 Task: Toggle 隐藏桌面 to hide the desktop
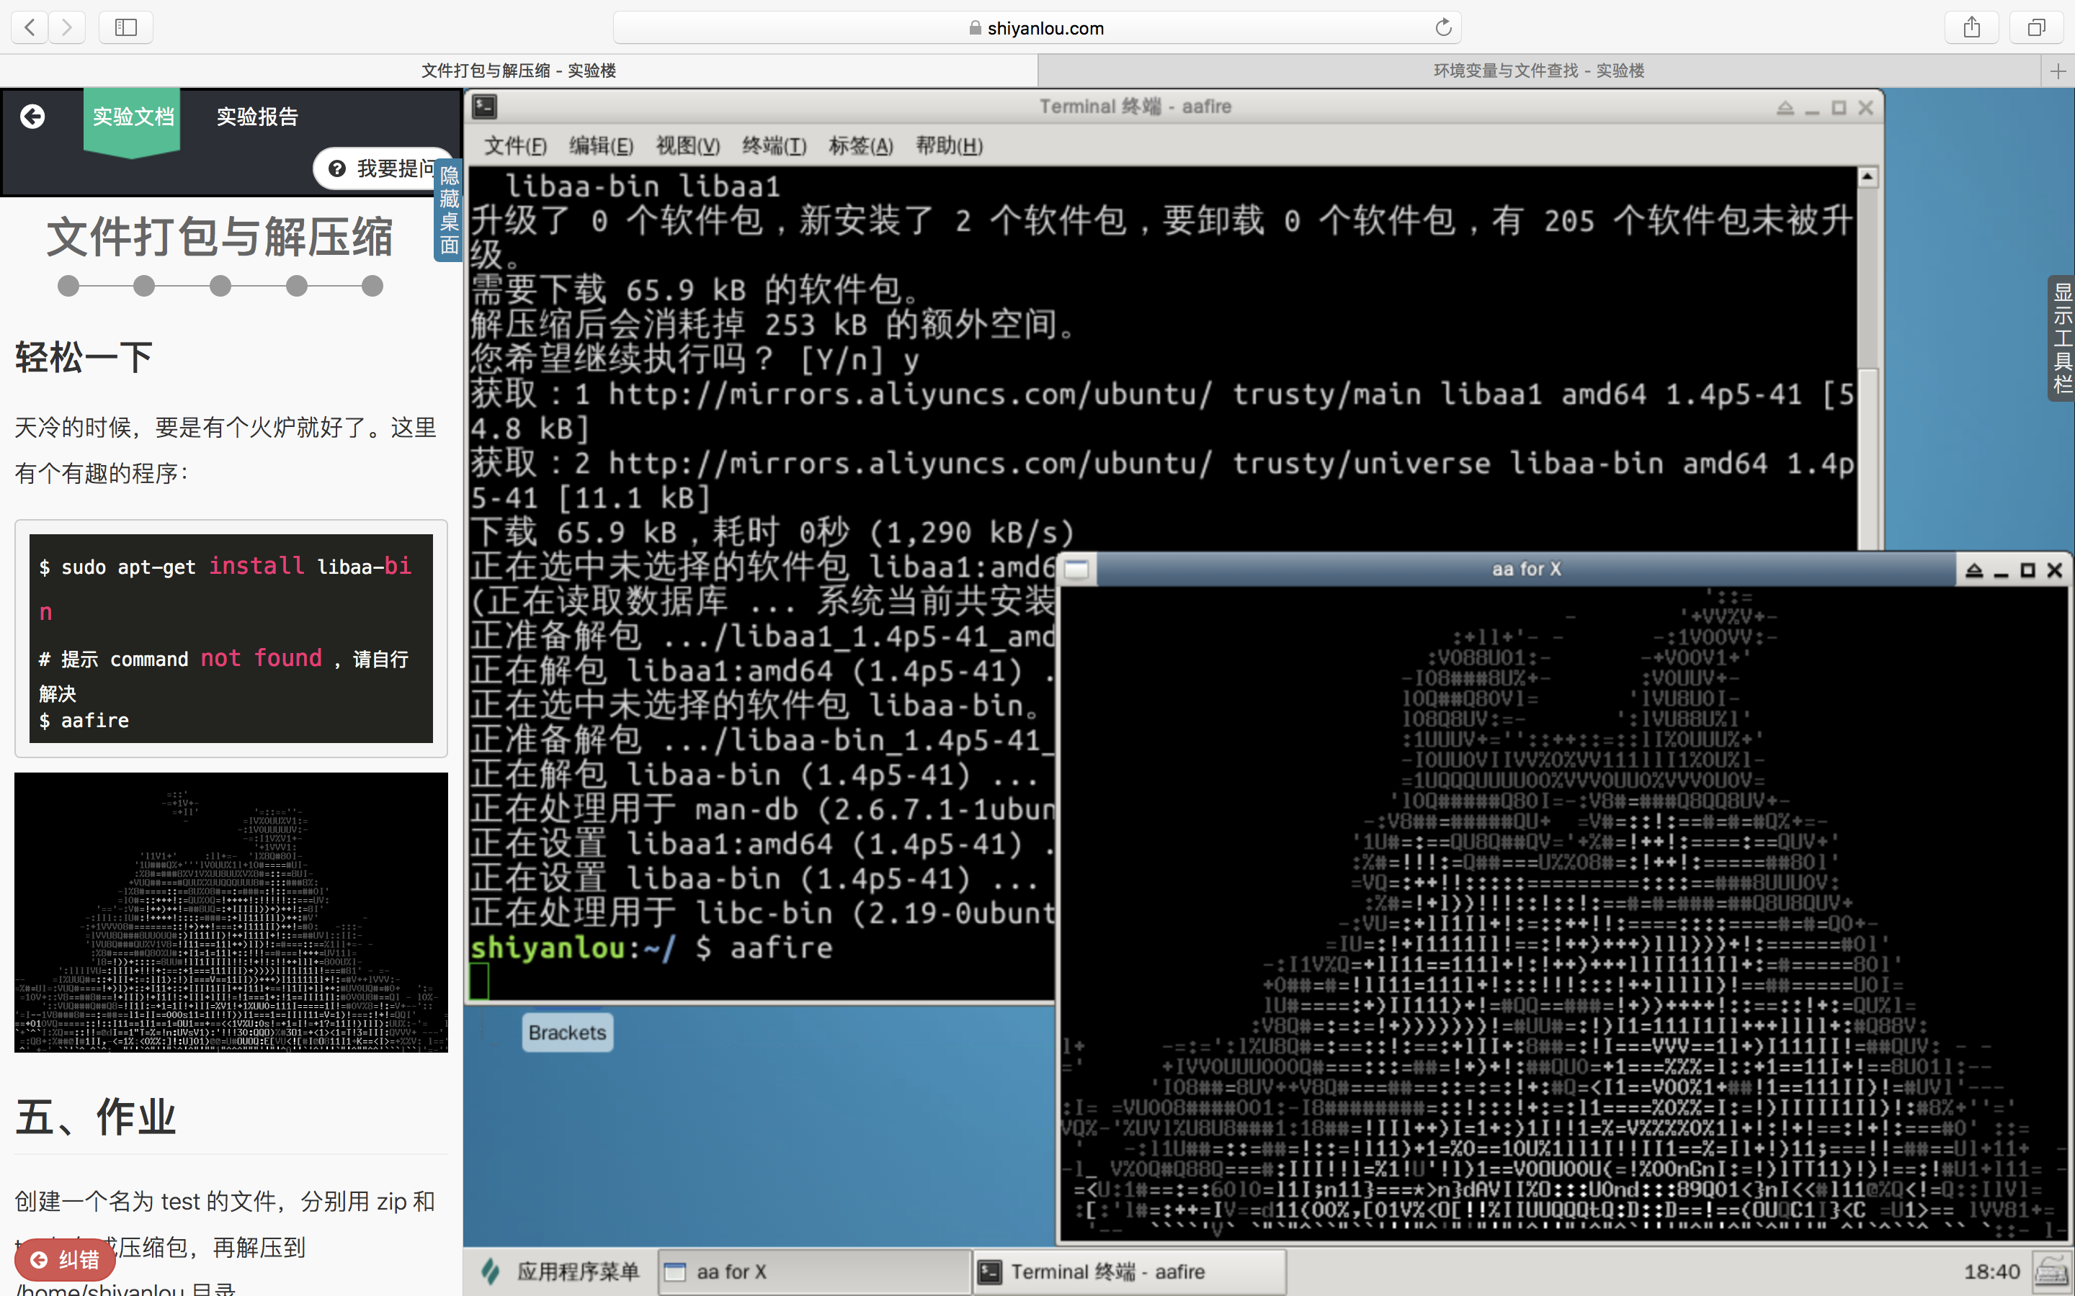click(x=450, y=211)
